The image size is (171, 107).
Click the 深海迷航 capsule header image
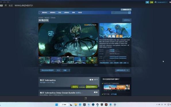tap(115, 30)
